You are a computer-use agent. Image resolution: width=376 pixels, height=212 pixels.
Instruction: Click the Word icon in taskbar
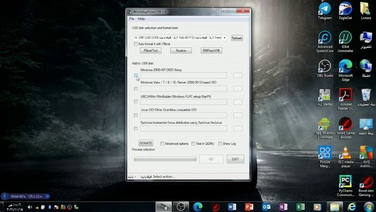(232, 207)
